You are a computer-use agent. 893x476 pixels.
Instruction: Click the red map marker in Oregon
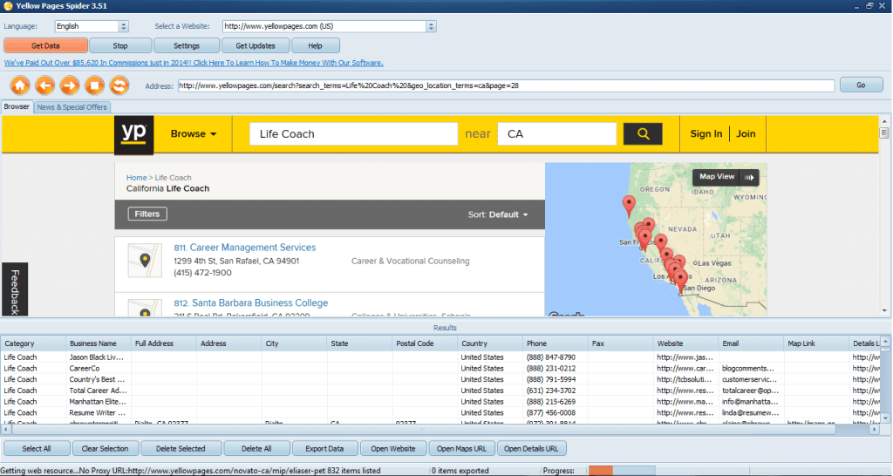pos(629,206)
